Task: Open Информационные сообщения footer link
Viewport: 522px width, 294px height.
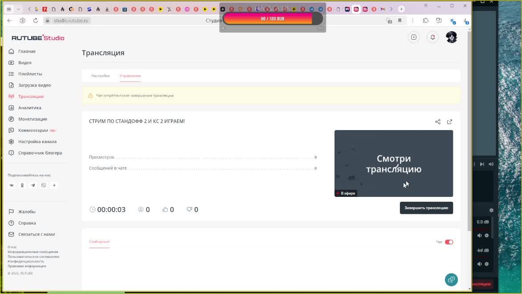Action: tap(33, 252)
